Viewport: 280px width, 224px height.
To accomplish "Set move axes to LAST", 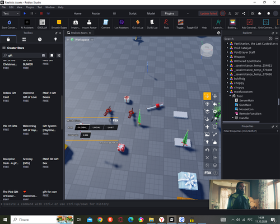I will [111, 128].
